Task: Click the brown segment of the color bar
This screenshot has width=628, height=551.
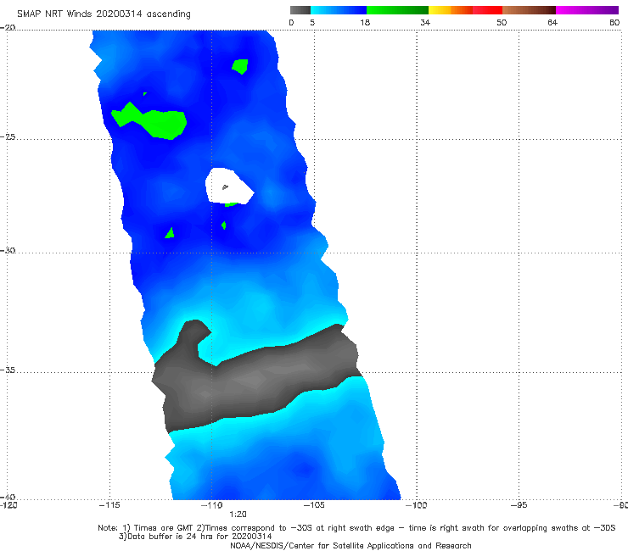Action: coord(529,10)
